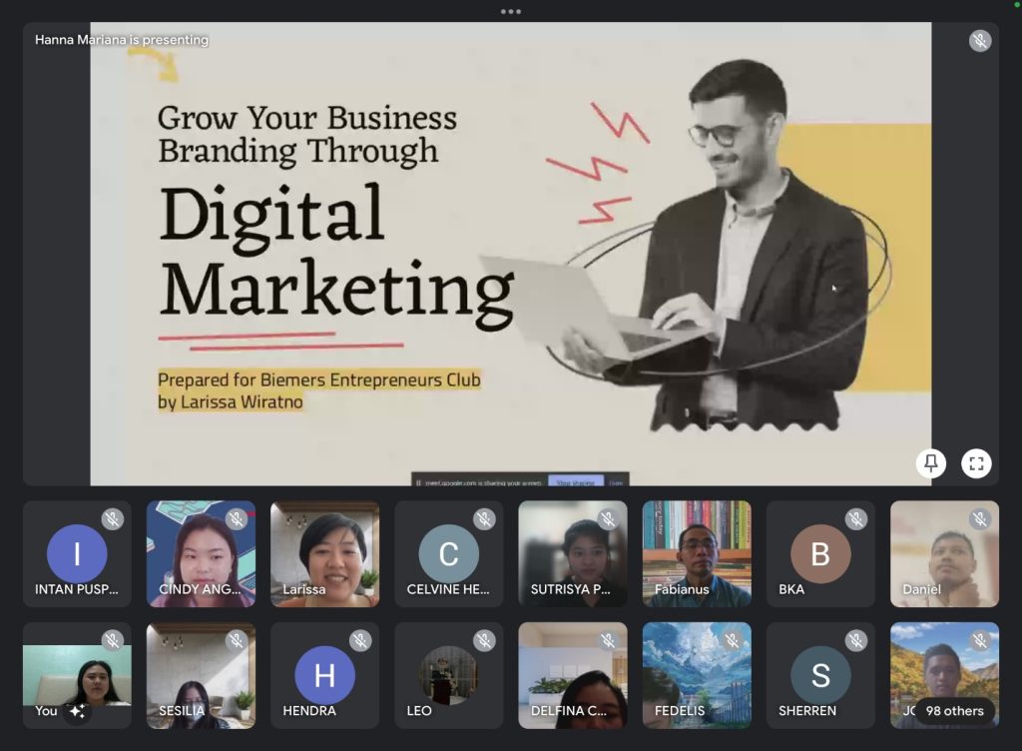1022x751 pixels.
Task: Select CINDY ANG's video tile
Action: coord(201,553)
